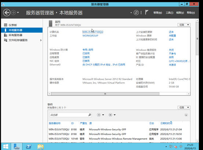Click computer name WIN-I53JJV730QU link
This screenshot has height=150, width=203.
93,32
